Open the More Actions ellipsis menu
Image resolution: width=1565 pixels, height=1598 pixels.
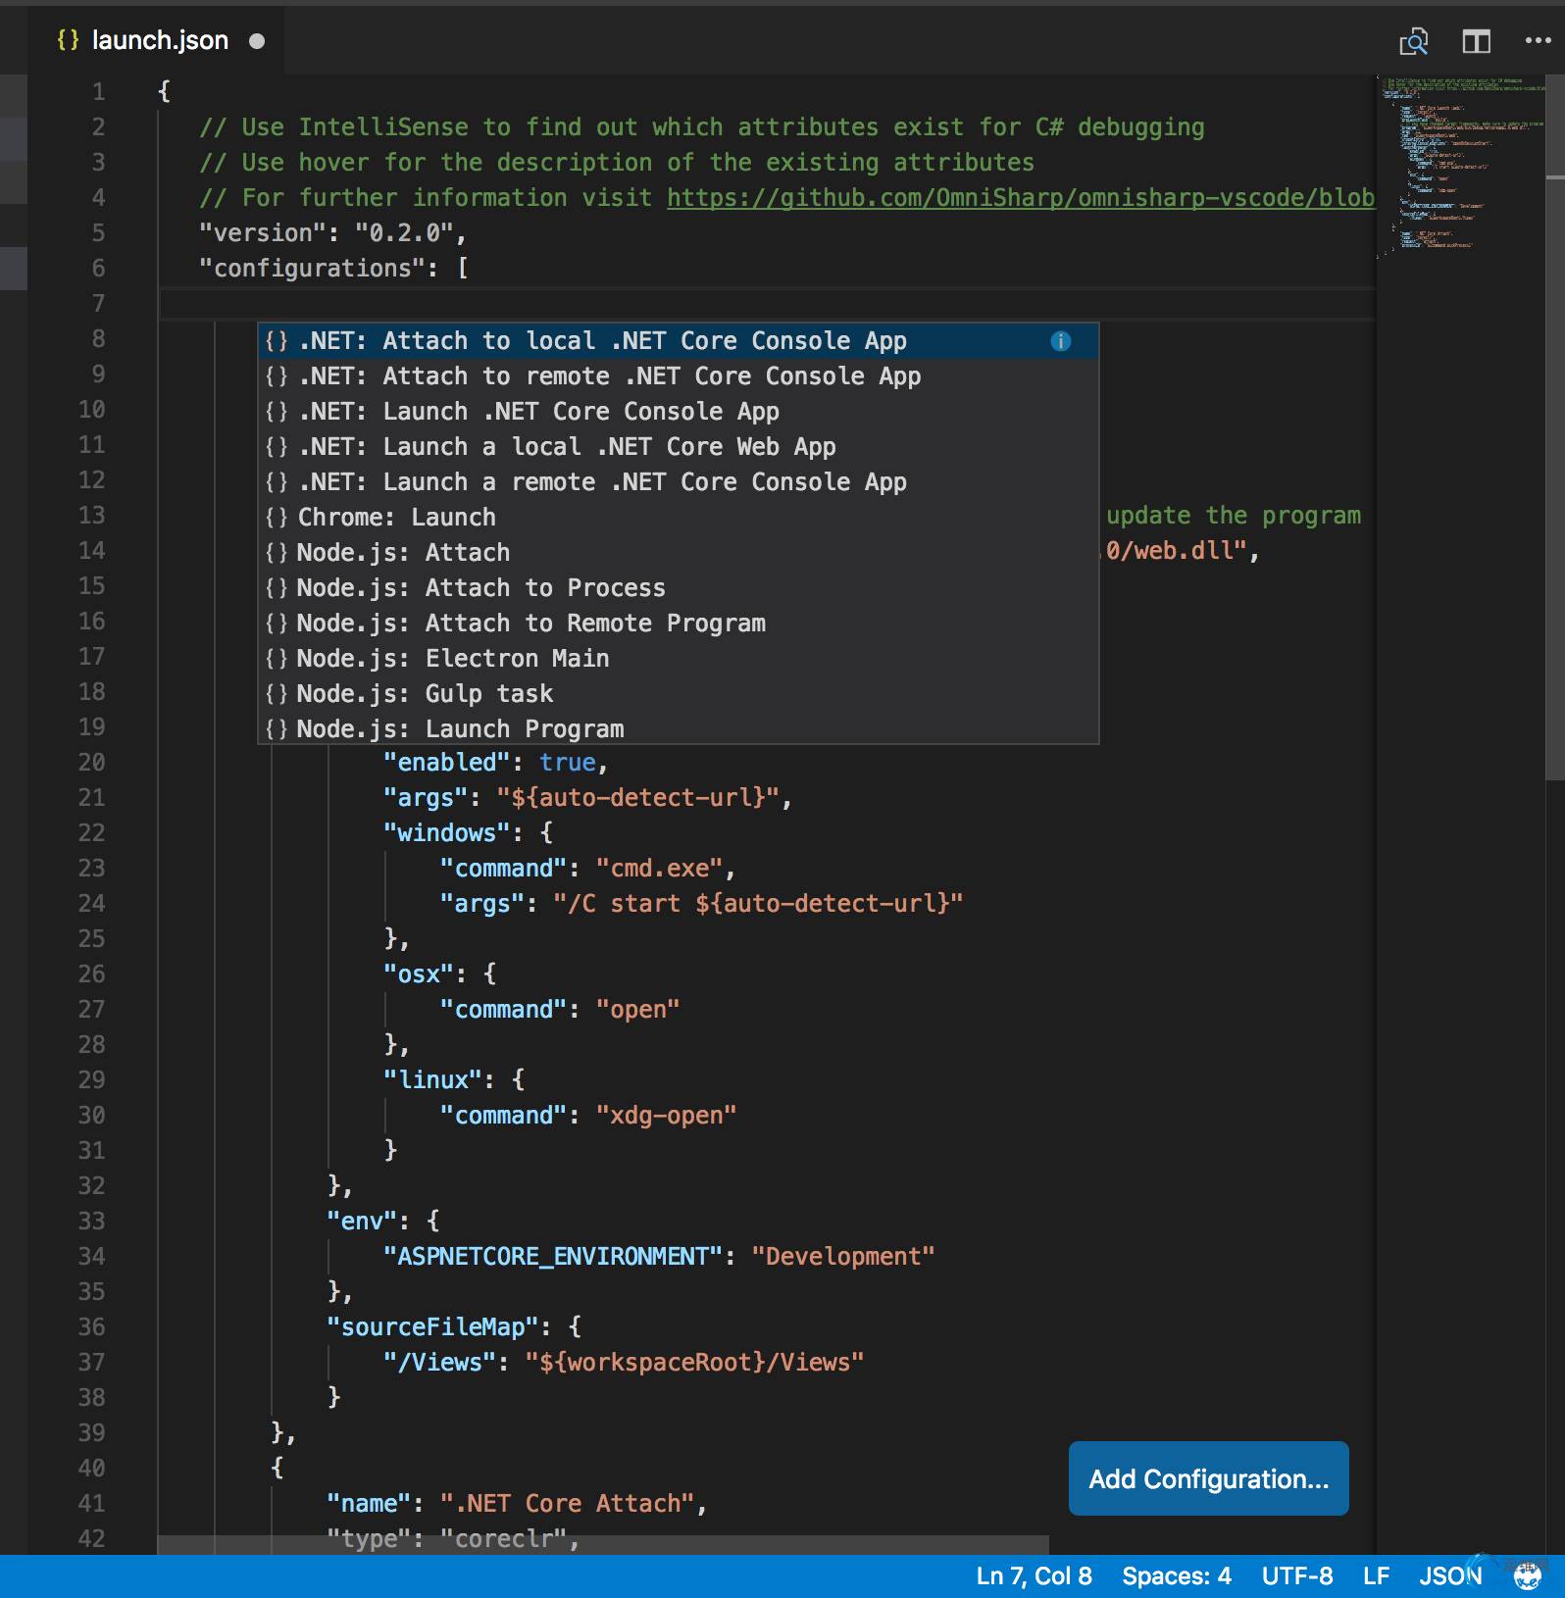point(1538,41)
